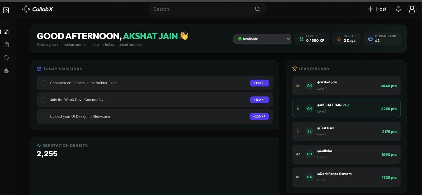The image size is (422, 195).
Task: Click the global rank globe icon
Action: [370, 39]
